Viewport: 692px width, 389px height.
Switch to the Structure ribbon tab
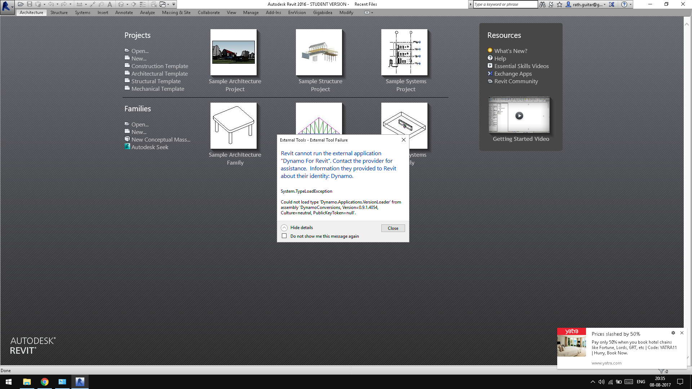pos(59,13)
